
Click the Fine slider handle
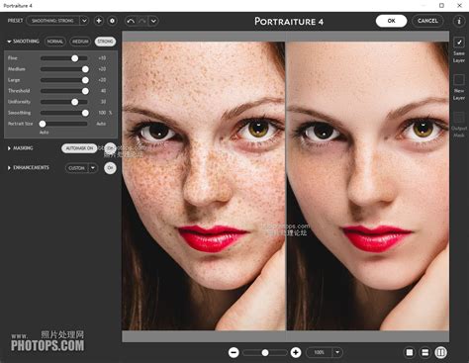pos(75,58)
